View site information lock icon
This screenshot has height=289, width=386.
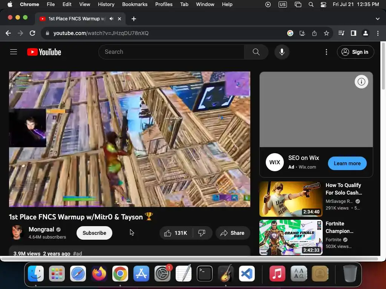point(47,33)
